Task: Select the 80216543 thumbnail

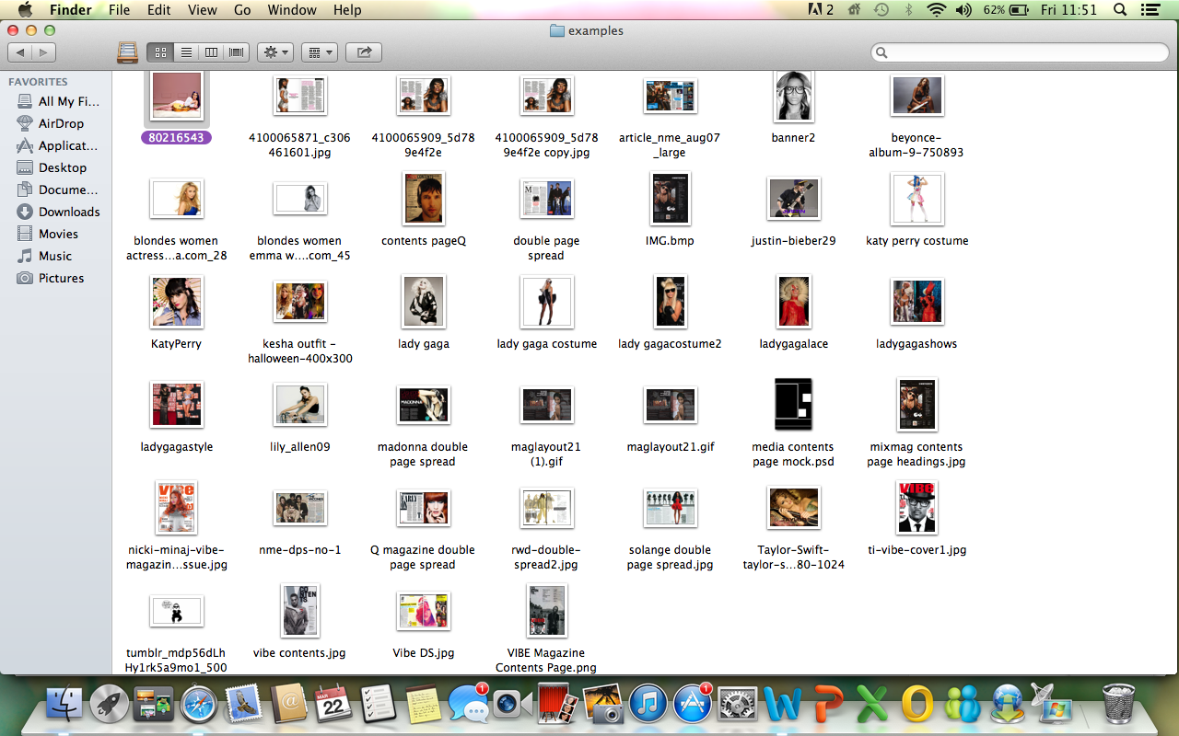Action: click(177, 96)
